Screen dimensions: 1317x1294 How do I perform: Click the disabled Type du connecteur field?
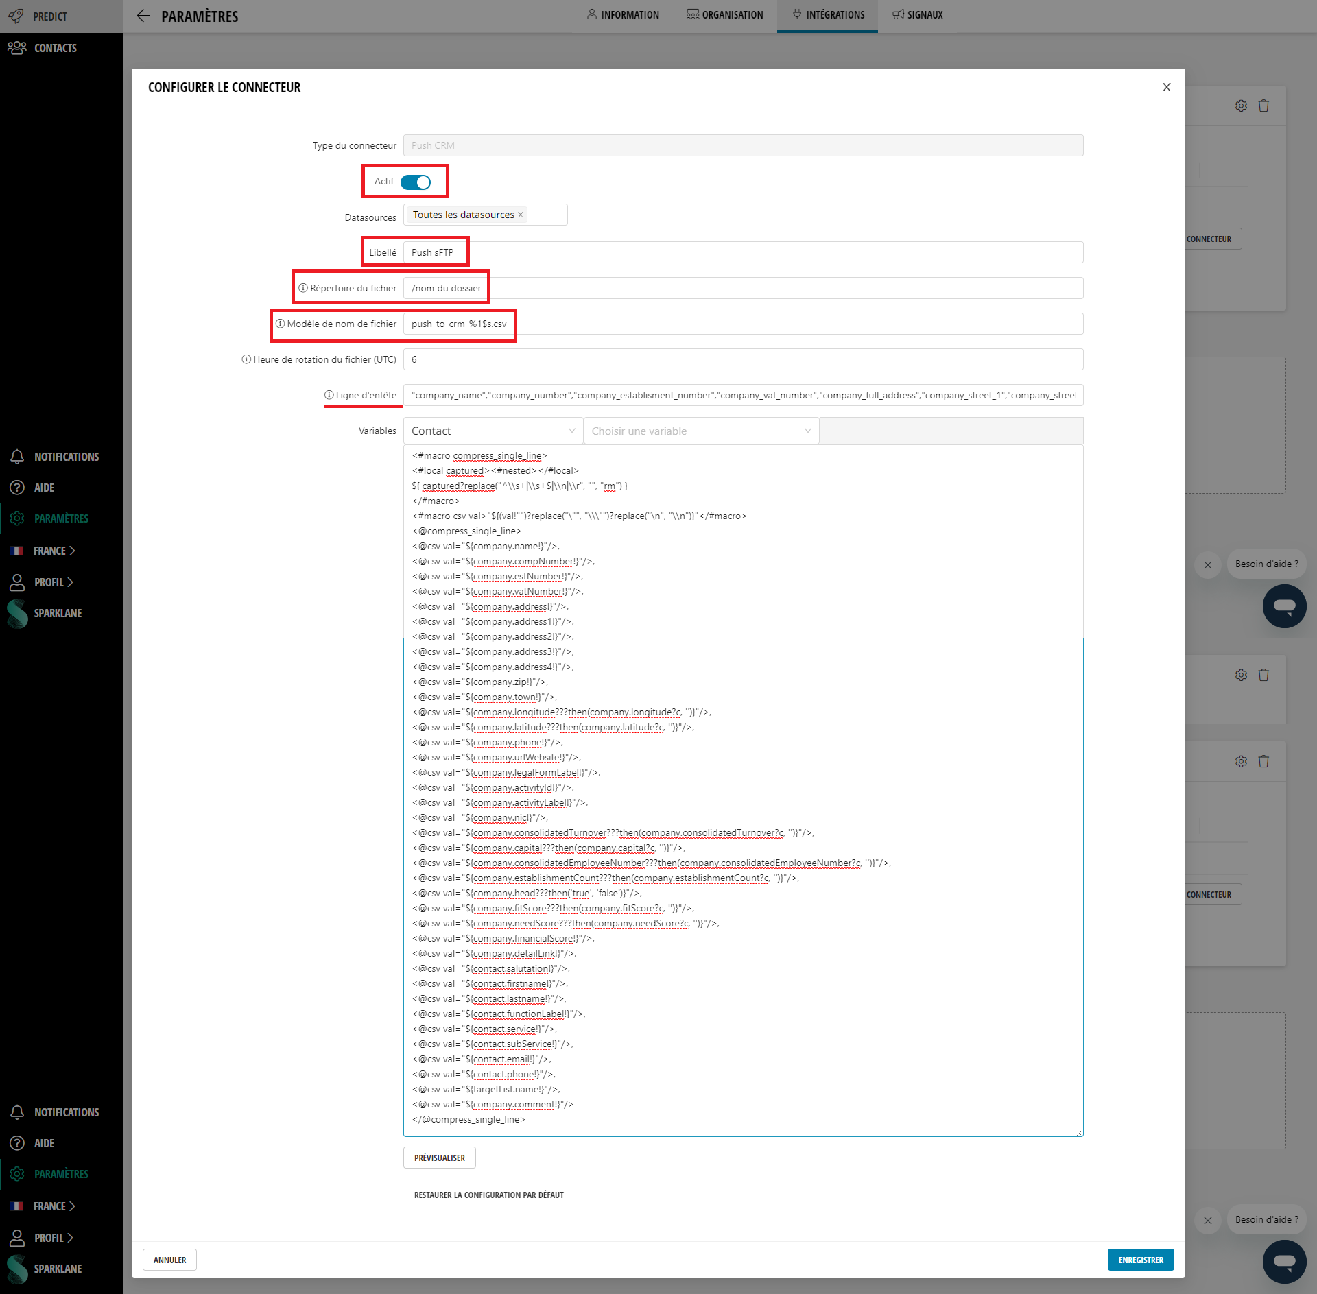743,145
